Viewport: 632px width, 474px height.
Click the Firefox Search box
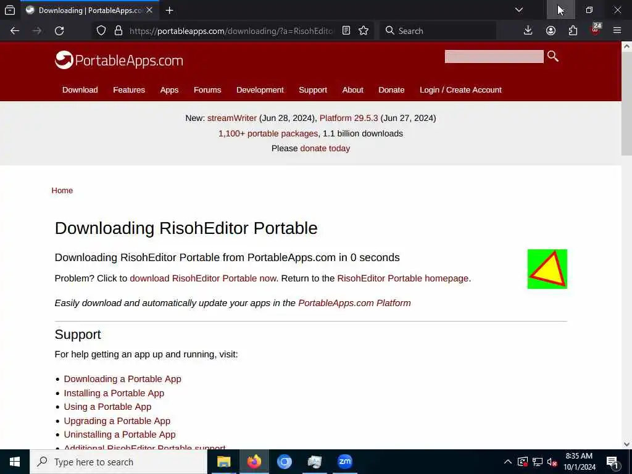(438, 31)
